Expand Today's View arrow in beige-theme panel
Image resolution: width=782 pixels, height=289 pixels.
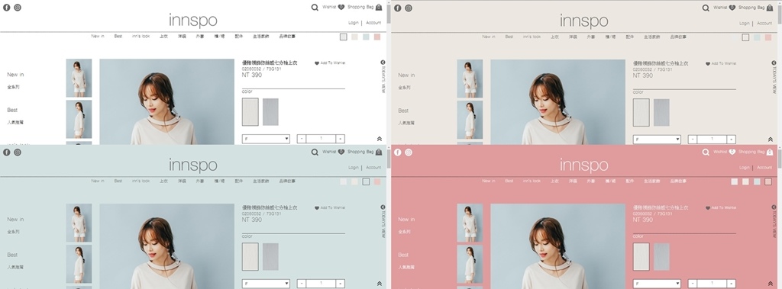click(774, 63)
